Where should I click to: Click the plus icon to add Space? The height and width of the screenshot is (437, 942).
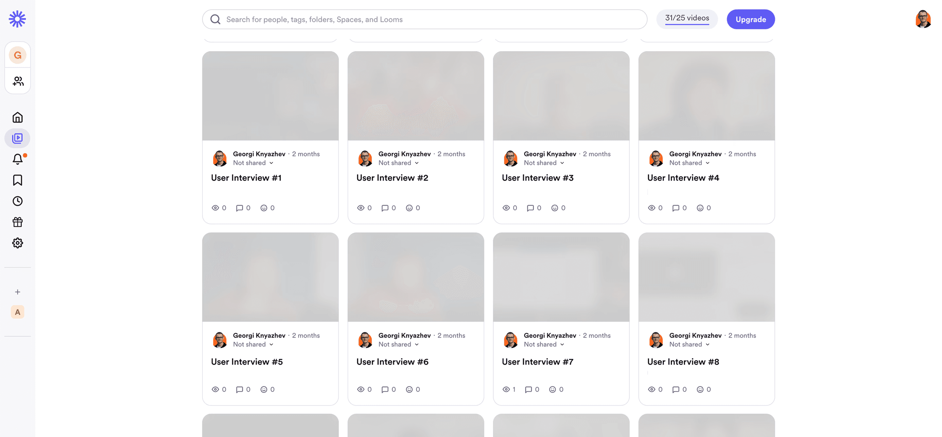click(18, 292)
